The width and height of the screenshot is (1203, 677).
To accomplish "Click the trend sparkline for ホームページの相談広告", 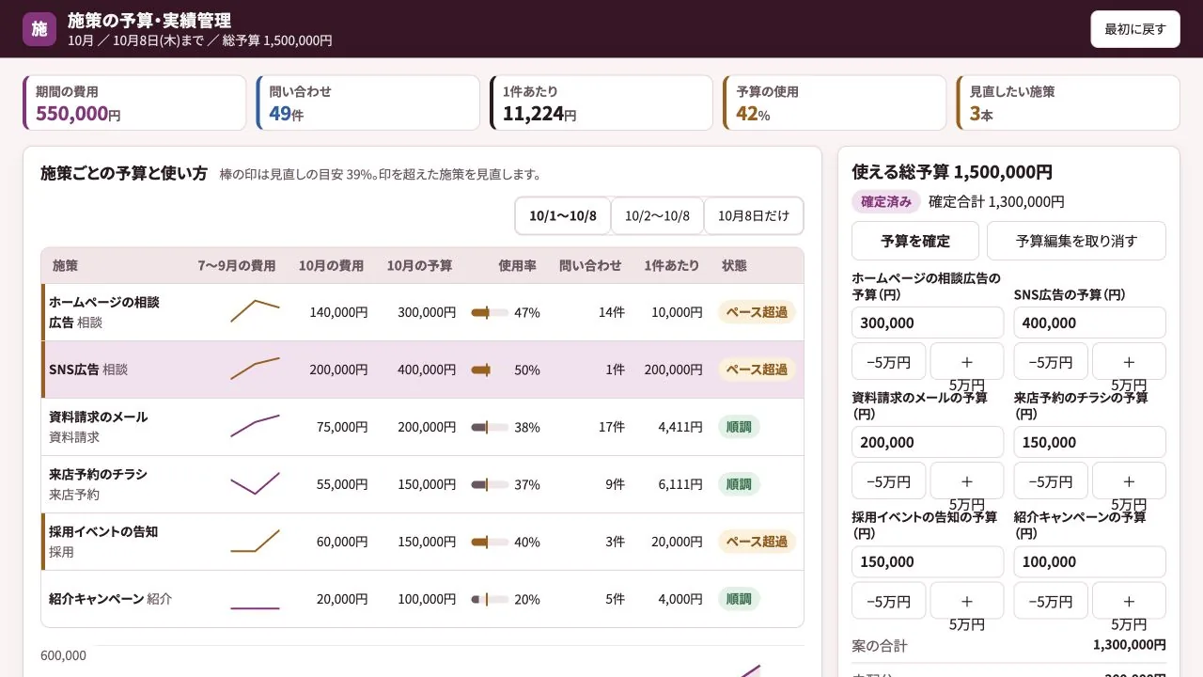I will (255, 311).
